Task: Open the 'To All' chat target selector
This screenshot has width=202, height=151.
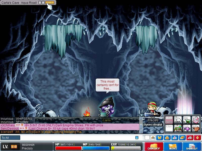Action: pyautogui.click(x=10, y=138)
